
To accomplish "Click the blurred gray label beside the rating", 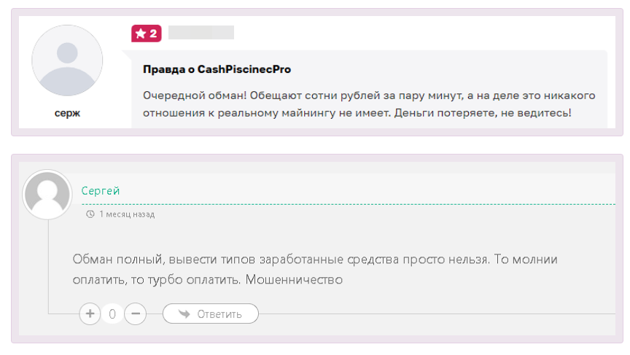I will 201,32.
